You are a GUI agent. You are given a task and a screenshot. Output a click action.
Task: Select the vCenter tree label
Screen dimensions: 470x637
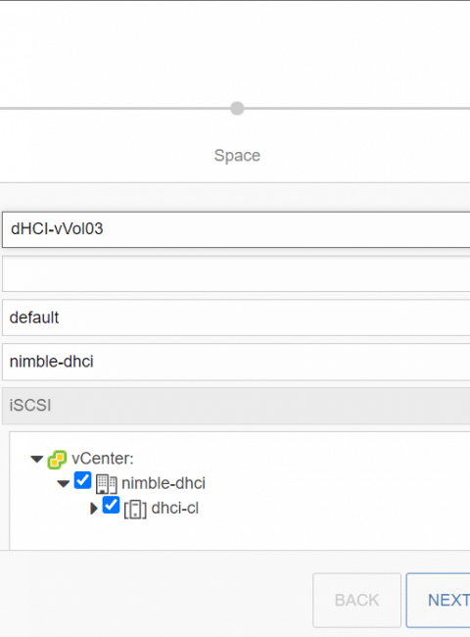103,459
